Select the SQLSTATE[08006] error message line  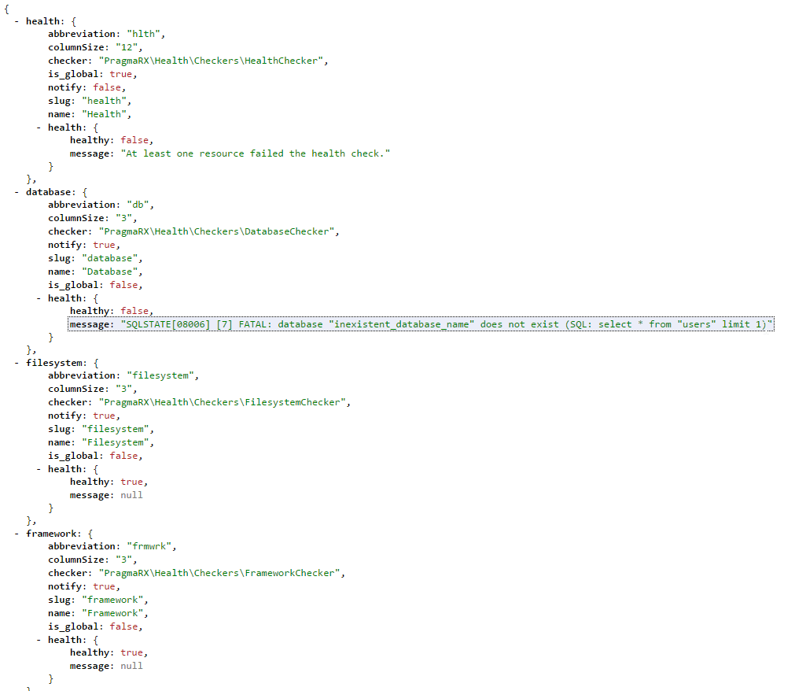click(x=421, y=324)
